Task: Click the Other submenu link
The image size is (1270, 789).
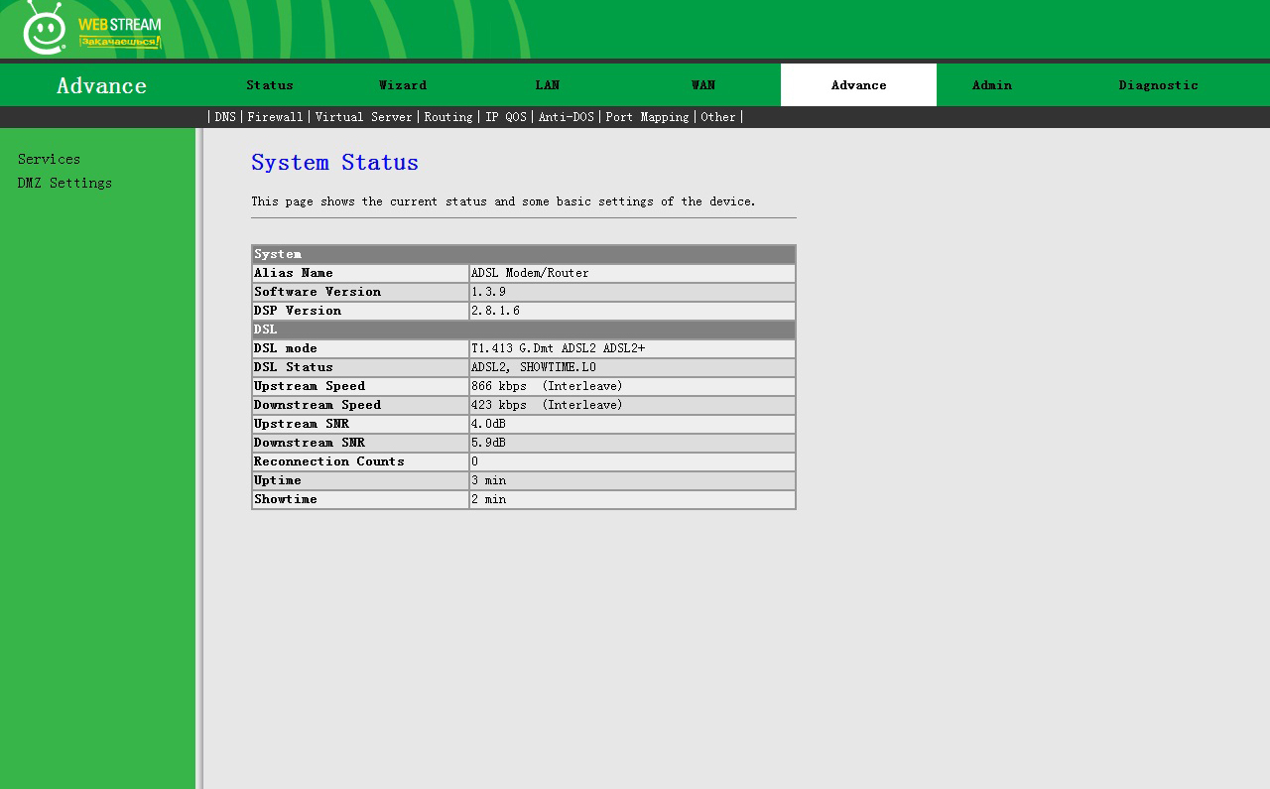Action: coord(718,117)
